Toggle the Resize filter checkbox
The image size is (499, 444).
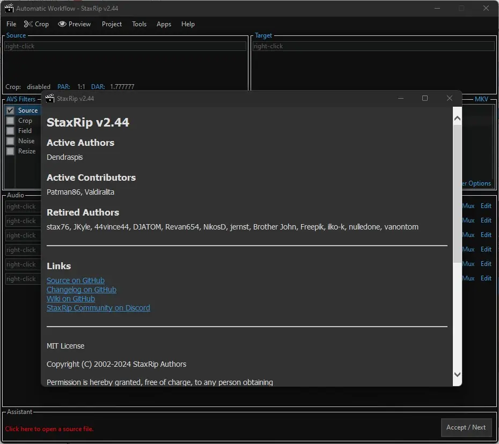(x=10, y=151)
